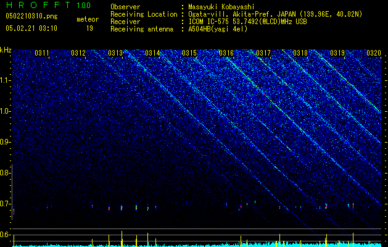This screenshot has height=247, width=388.
Task: Click the 0312 time marker
Action: point(78,53)
